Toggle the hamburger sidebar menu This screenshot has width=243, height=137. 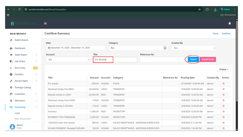click(x=45, y=23)
